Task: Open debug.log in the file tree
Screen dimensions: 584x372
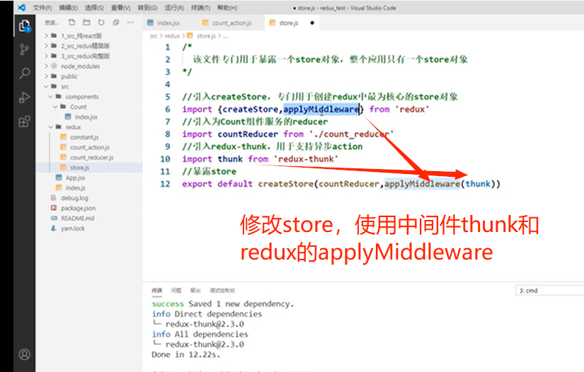Action: [x=74, y=198]
